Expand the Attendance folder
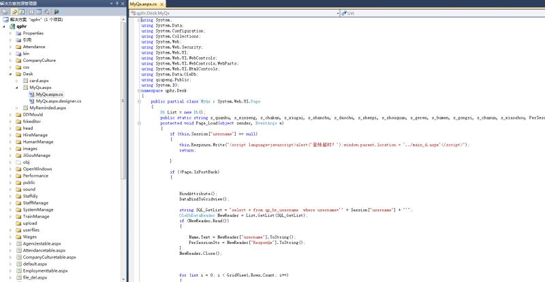 [x=10, y=47]
